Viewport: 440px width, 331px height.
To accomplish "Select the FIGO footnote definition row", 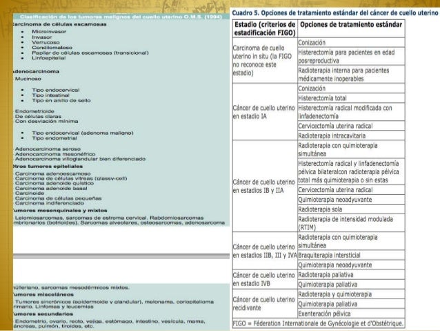I will click(319, 323).
